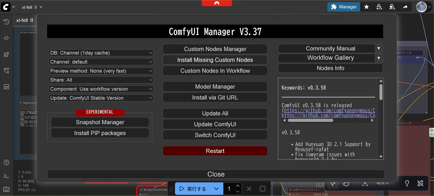Open the model library sidebar icon

(x=6, y=54)
